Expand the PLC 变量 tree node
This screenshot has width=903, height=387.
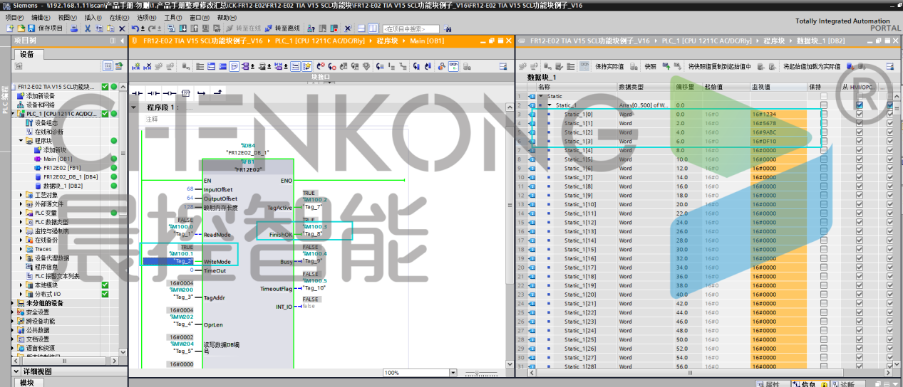point(21,213)
